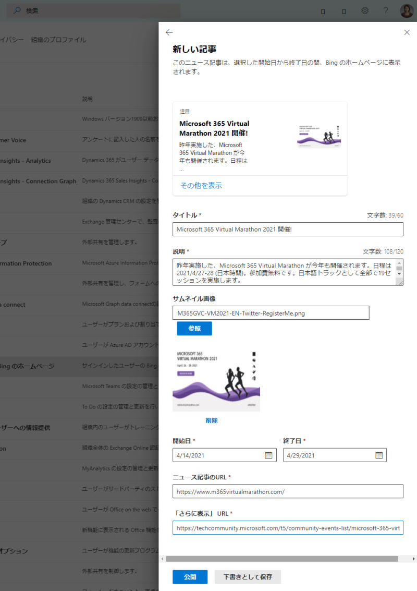Click the description scrollbar down arrow
417x591 pixels.
point(399,274)
